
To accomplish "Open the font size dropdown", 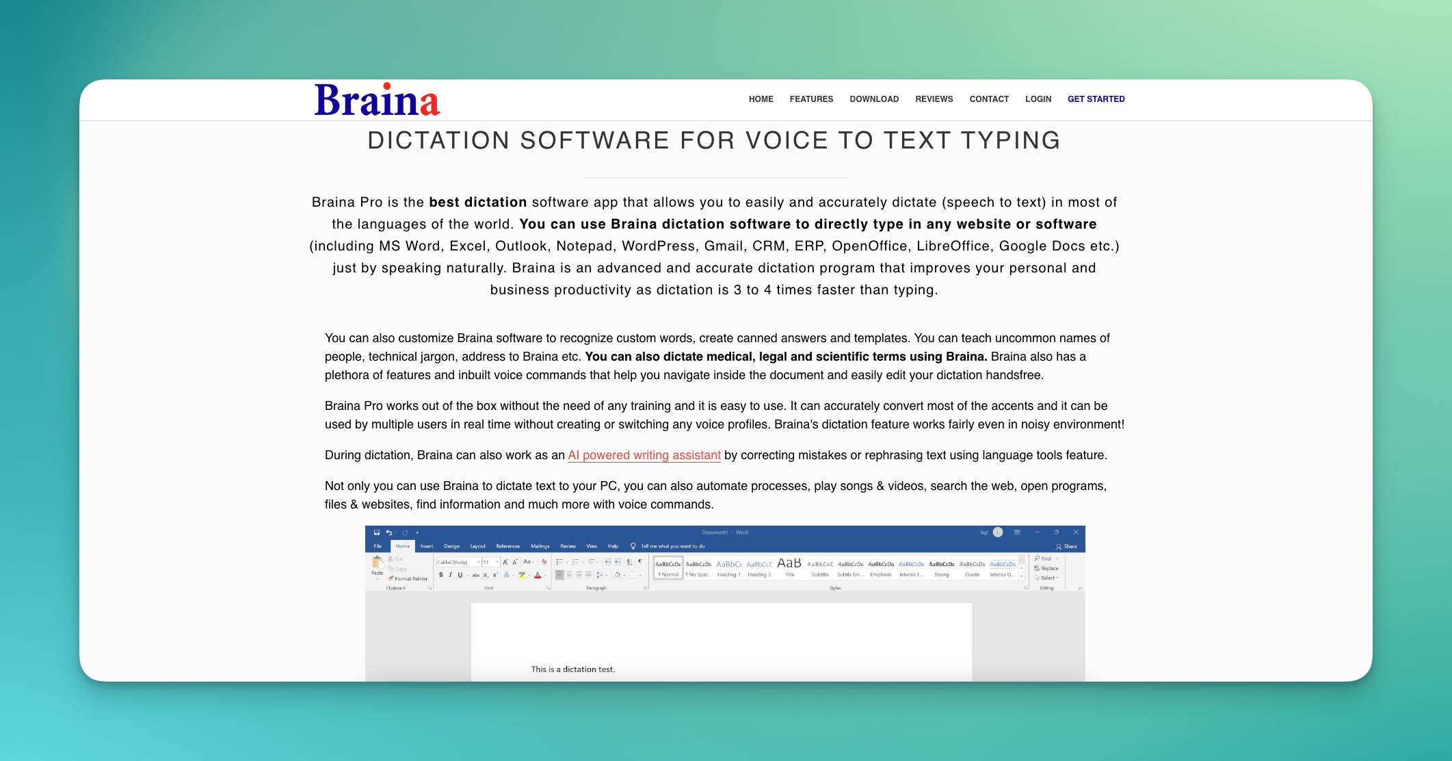I will pos(497,562).
